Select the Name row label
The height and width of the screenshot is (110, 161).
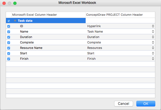[x=24, y=32]
